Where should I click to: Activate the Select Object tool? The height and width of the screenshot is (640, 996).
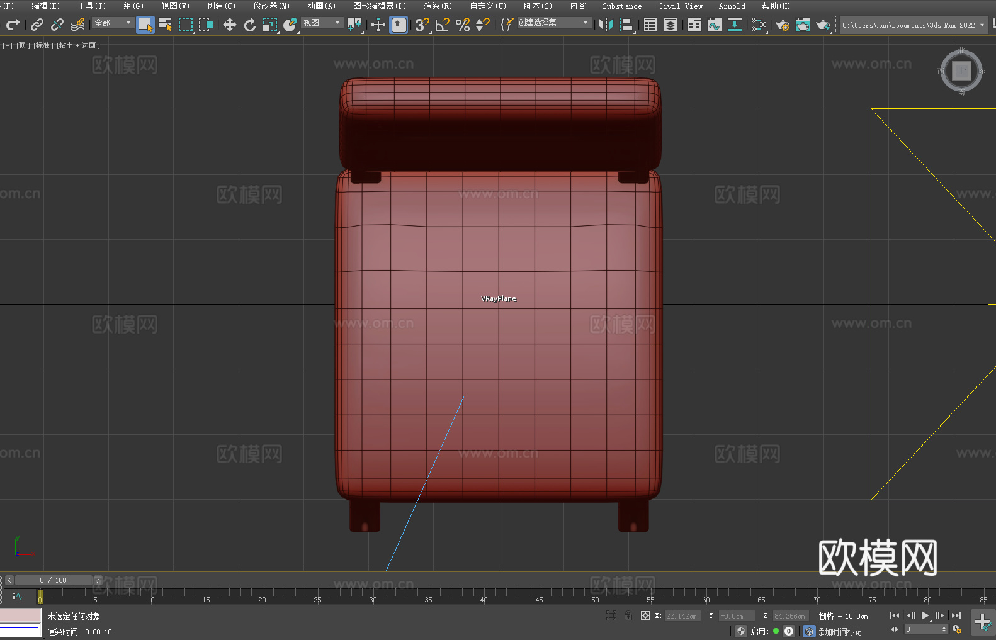(x=145, y=25)
